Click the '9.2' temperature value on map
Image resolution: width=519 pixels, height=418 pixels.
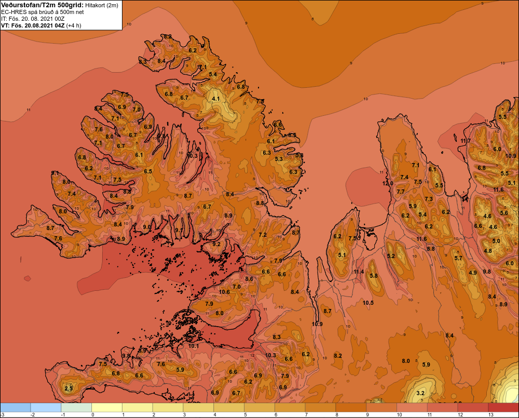click(216, 244)
